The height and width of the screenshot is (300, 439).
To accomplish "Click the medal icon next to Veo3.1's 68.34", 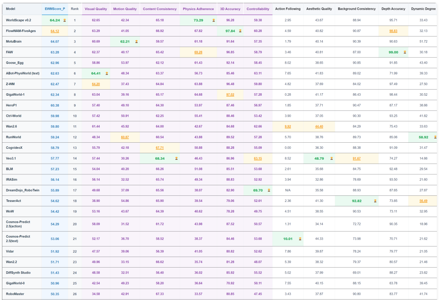I will point(176,159).
